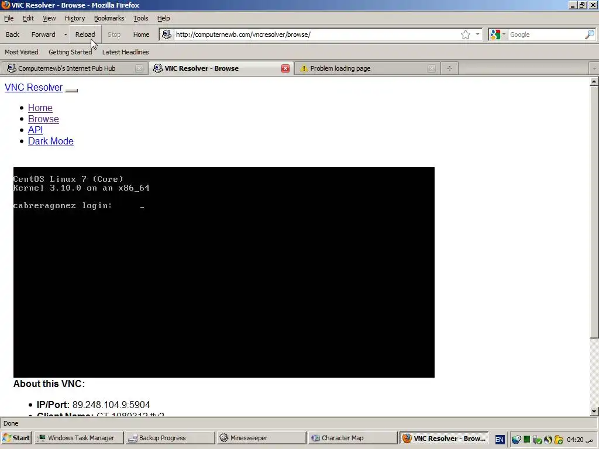This screenshot has width=599, height=449.
Task: Click the vertical scrollbar thumb
Action: coord(594,212)
